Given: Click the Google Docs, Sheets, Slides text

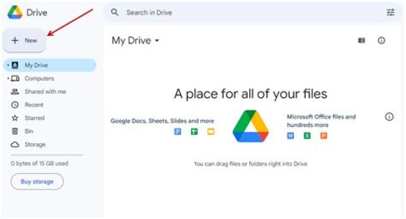Looking at the screenshot, I should 162,121.
